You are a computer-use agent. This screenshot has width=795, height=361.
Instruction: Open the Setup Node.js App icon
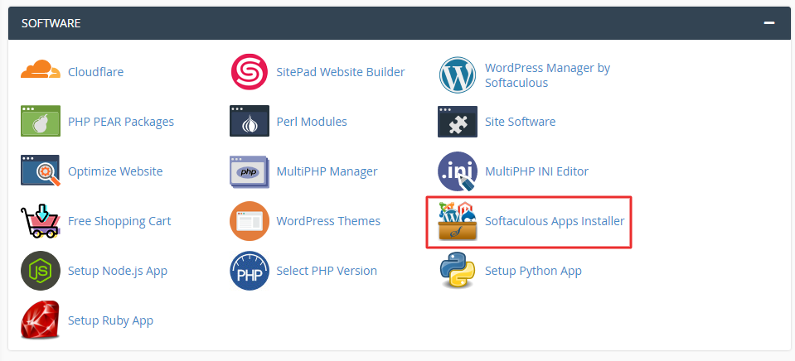(x=41, y=271)
